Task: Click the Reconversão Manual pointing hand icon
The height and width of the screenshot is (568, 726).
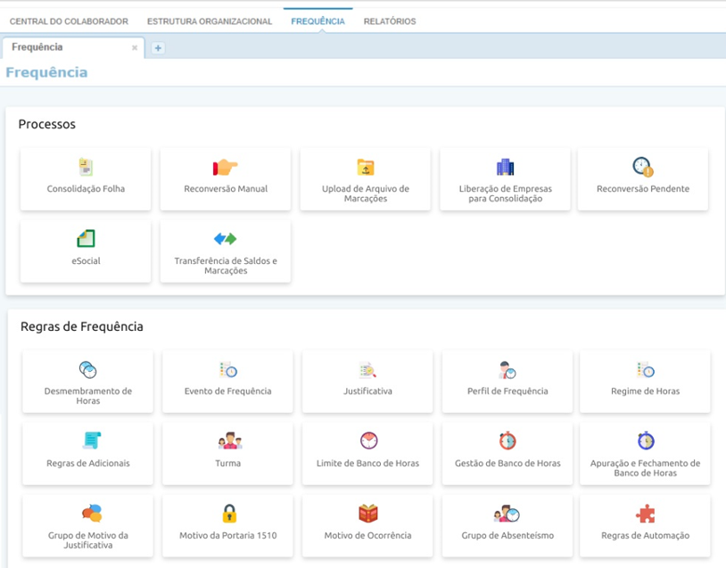Action: [226, 168]
